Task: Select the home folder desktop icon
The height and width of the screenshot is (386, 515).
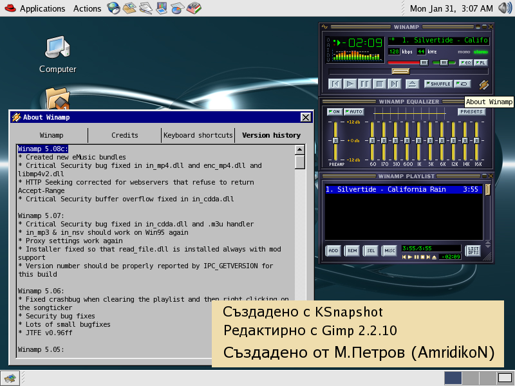Action: [57, 98]
